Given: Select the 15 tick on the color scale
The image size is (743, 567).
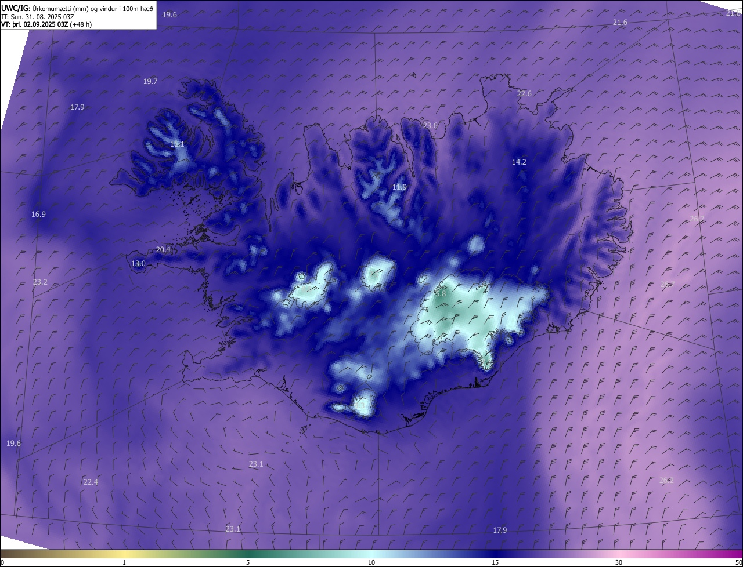Looking at the screenshot, I should pos(495,562).
